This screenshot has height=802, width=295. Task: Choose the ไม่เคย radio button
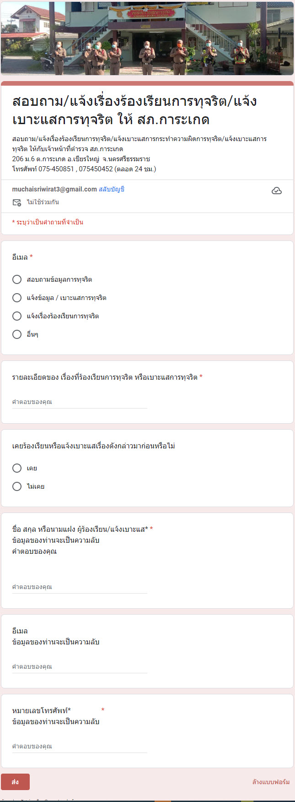(x=17, y=486)
